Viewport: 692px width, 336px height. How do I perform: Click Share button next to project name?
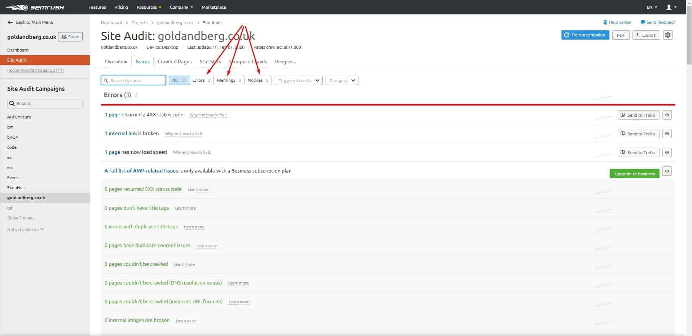pyautogui.click(x=70, y=37)
